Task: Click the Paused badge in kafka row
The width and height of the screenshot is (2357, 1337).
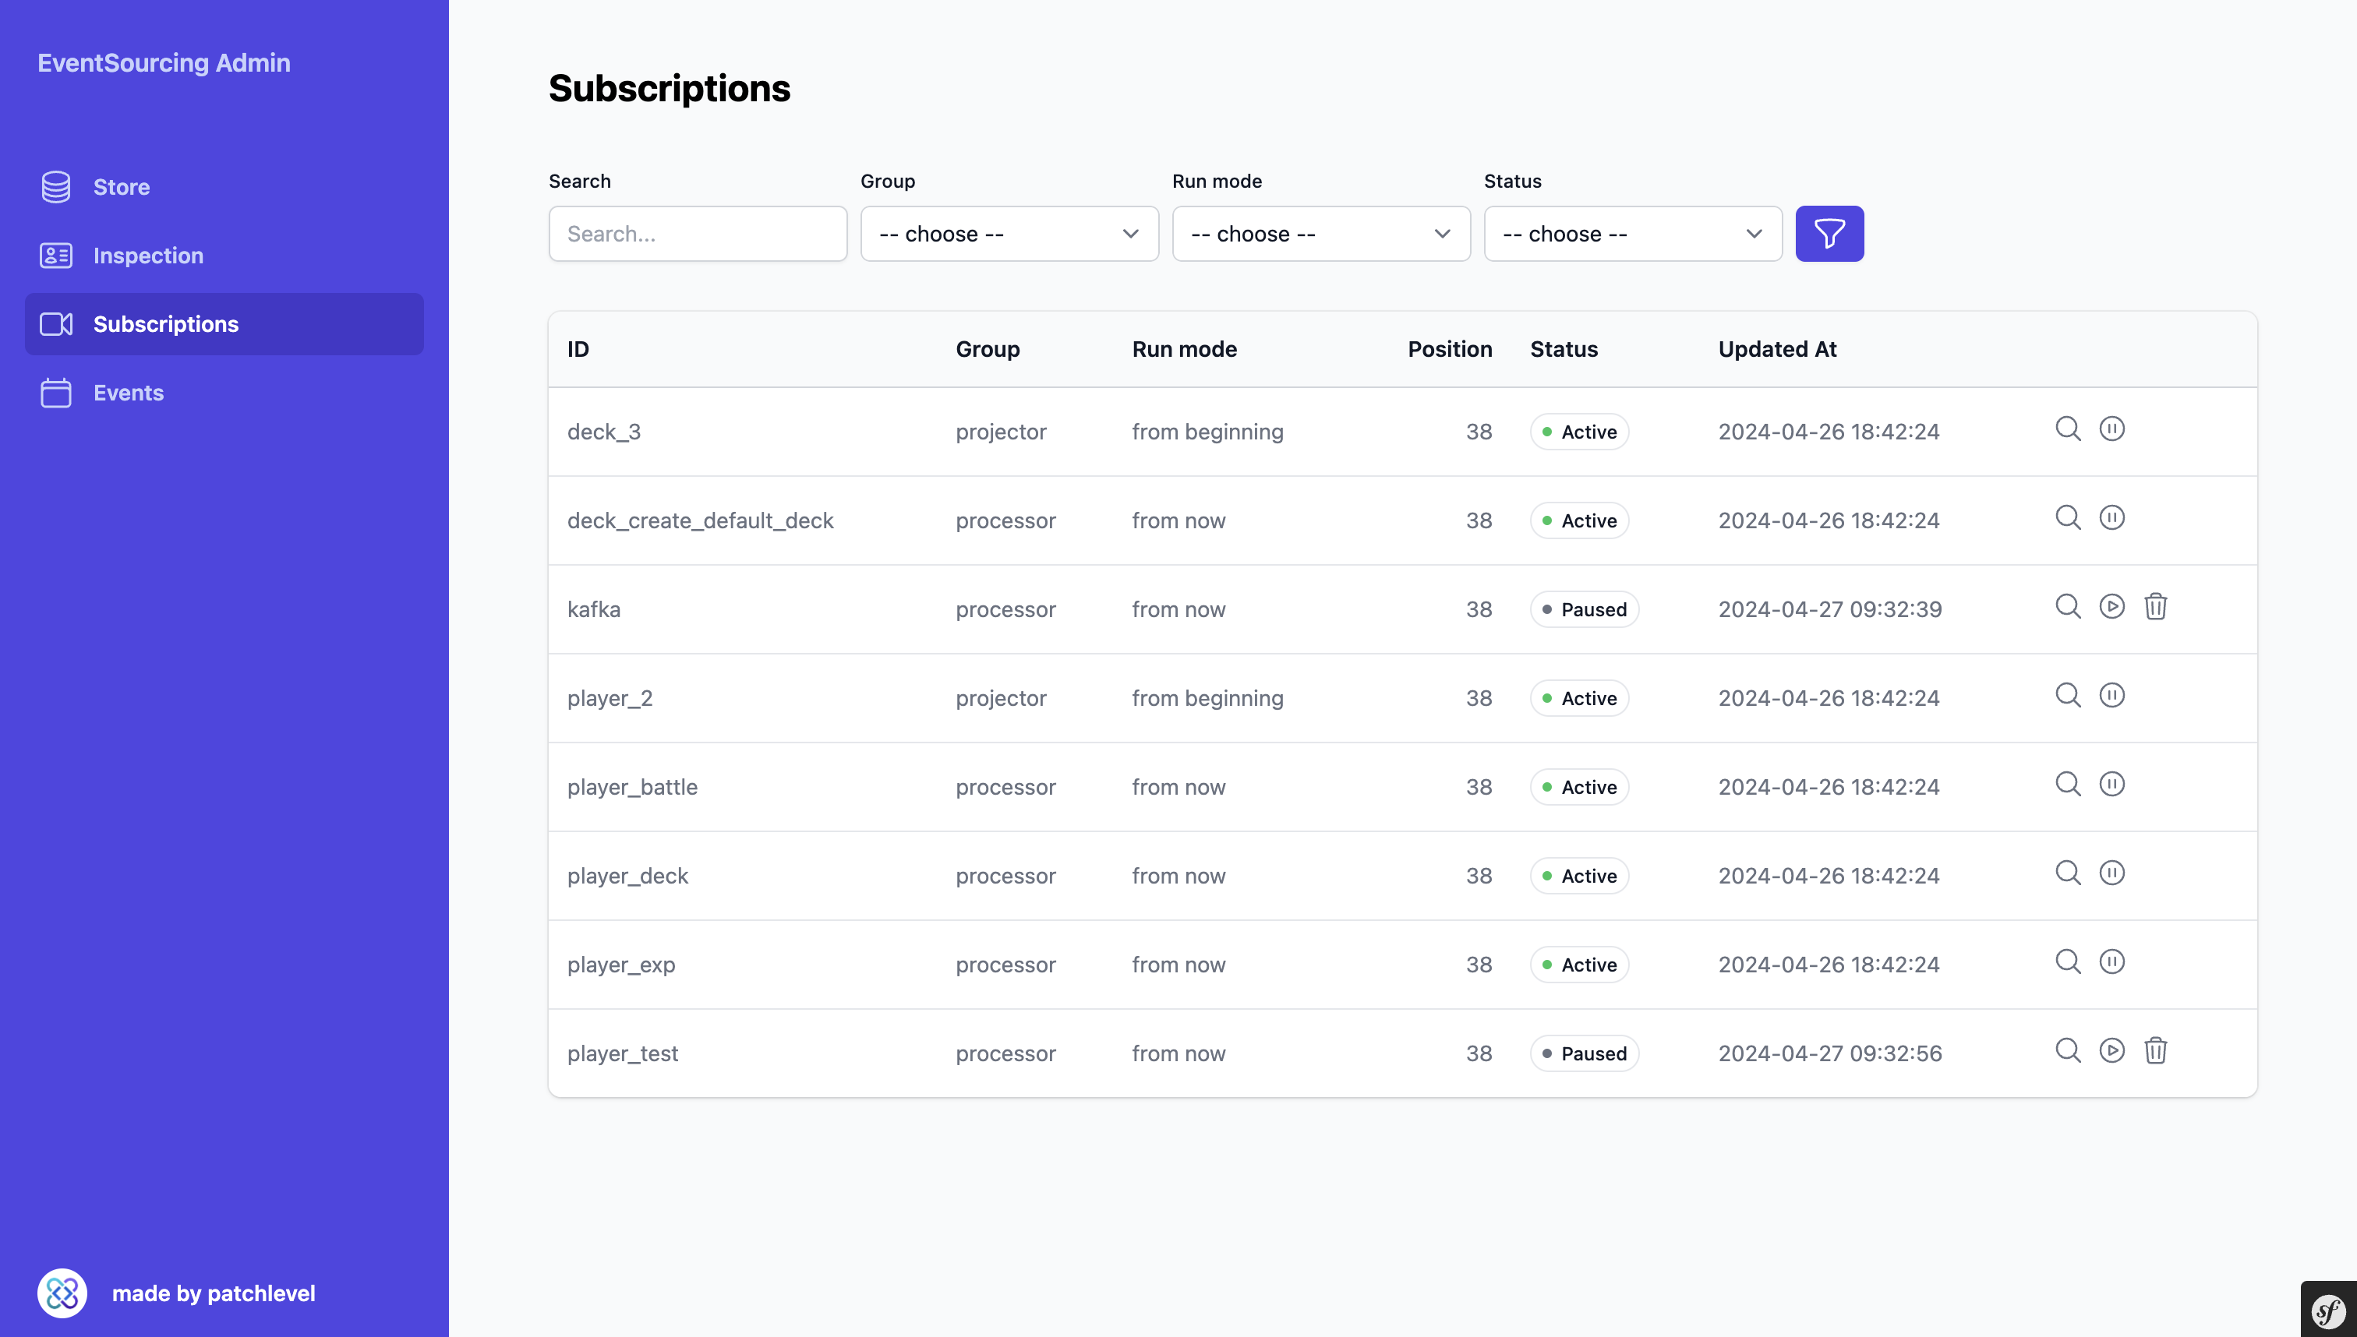Action: (1584, 609)
